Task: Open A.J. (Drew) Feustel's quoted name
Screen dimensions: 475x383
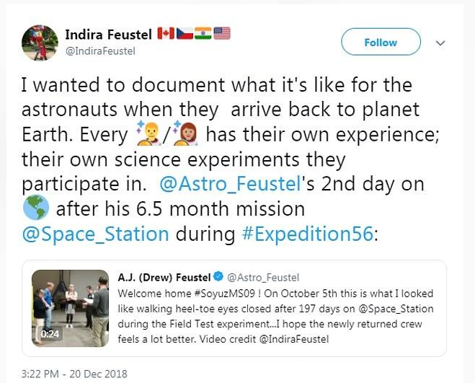Action: [164, 278]
